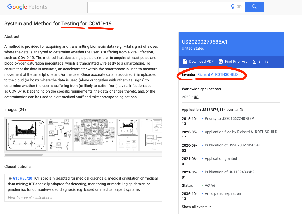Click the 2036-10-13 expiration date

(x=189, y=196)
